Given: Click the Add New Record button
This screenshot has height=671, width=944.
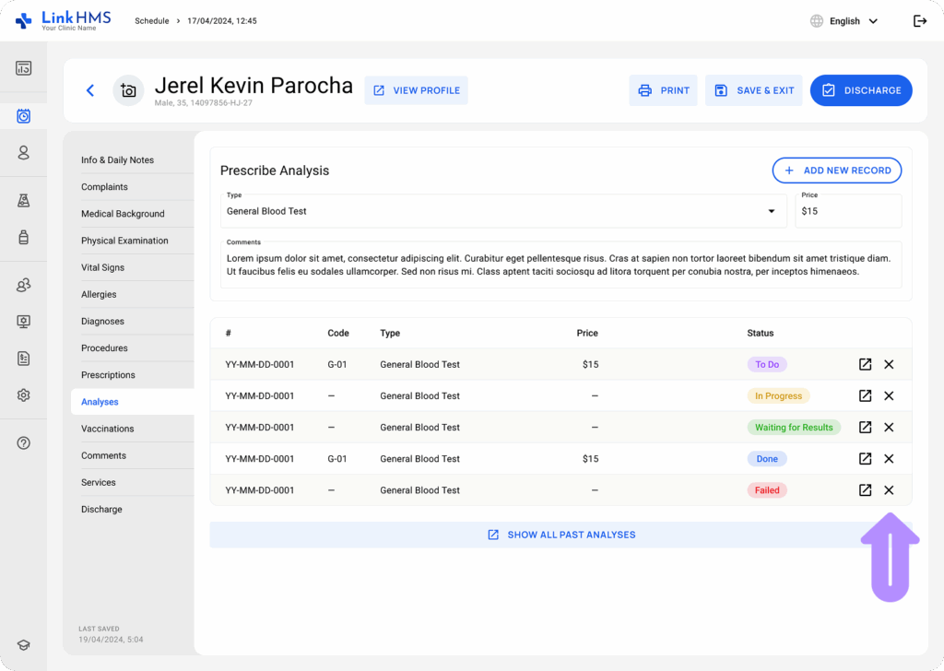Looking at the screenshot, I should tap(836, 171).
